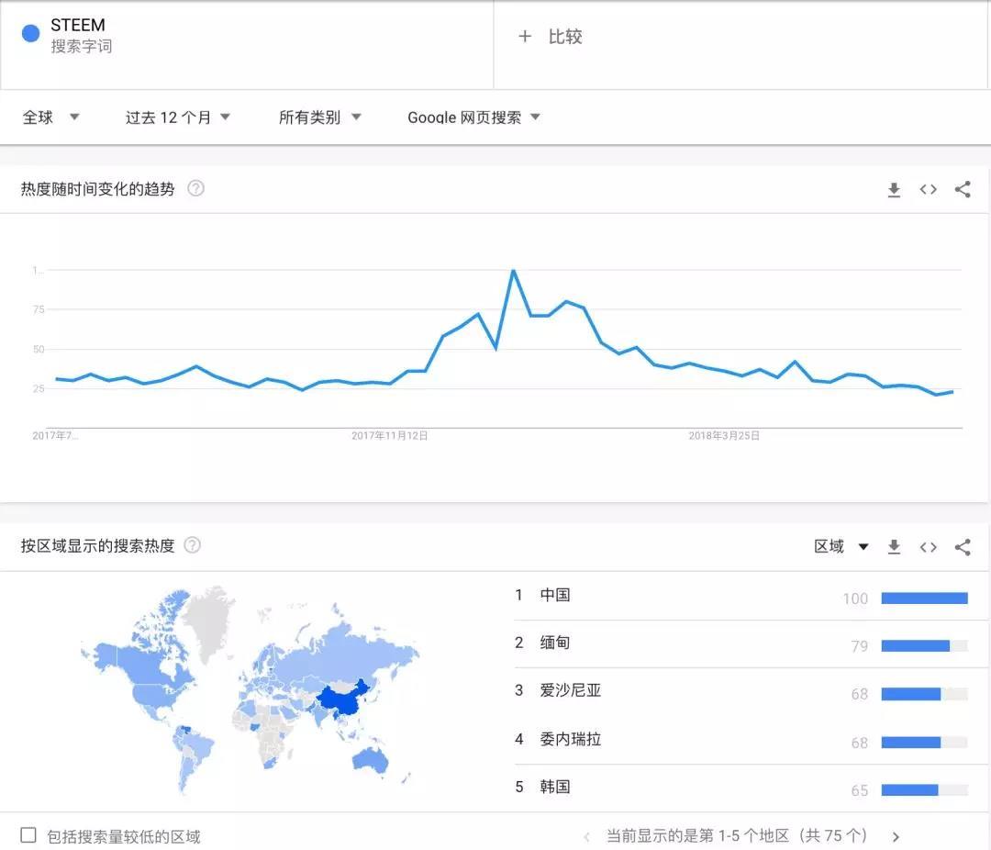The image size is (991, 850).
Task: Select 韩国 in the region ranking
Action: pos(555,787)
